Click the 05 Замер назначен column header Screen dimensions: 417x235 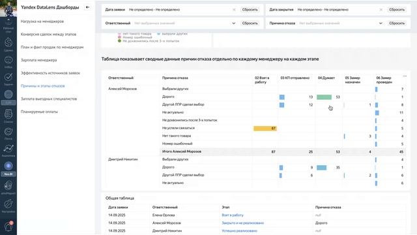point(352,80)
